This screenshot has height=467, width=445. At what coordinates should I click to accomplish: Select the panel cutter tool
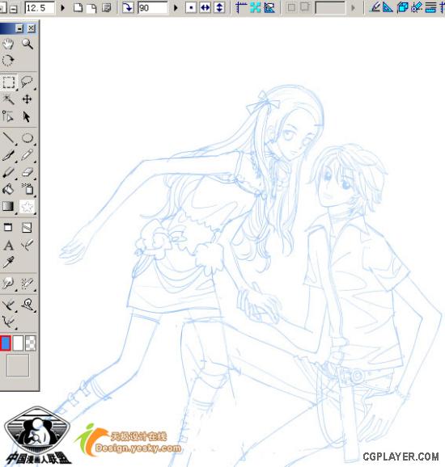pyautogui.click(x=27, y=228)
